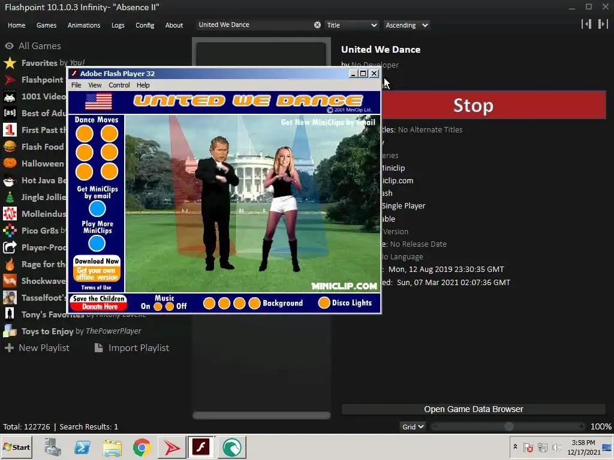Click the Rage for the flame icon
Screen dimensions: 614x460
(10, 264)
